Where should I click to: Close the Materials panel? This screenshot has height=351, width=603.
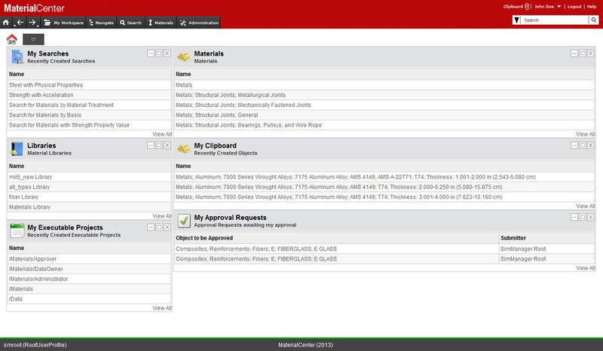(x=591, y=53)
